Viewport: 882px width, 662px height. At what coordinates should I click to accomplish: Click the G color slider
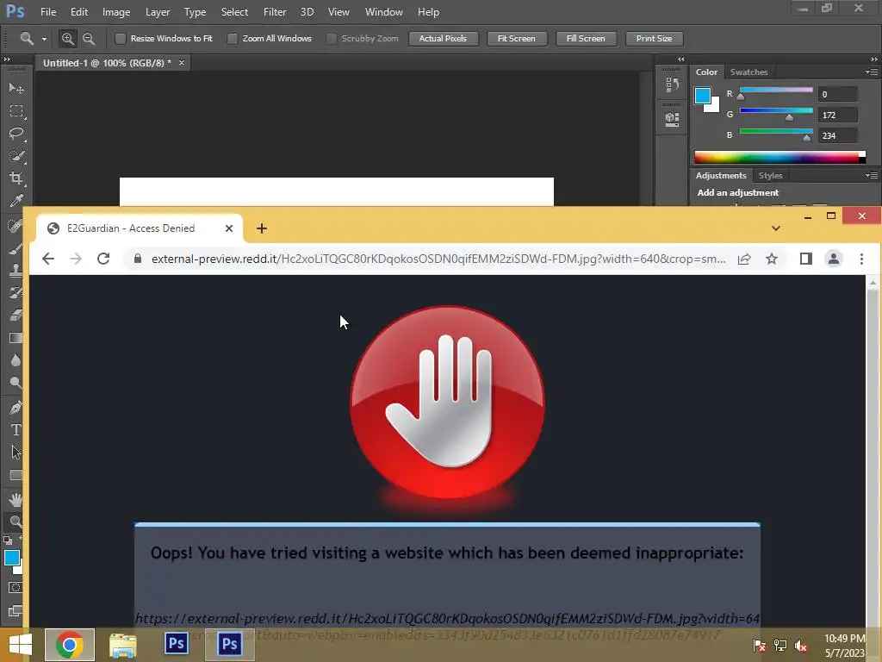(x=776, y=111)
